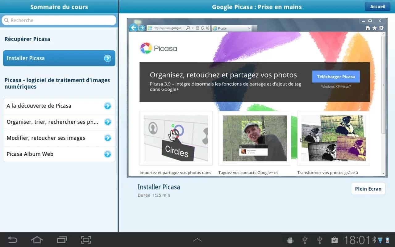Click the face tagging thumbnail image
The width and height of the screenshot is (395, 247).
tap(255, 138)
